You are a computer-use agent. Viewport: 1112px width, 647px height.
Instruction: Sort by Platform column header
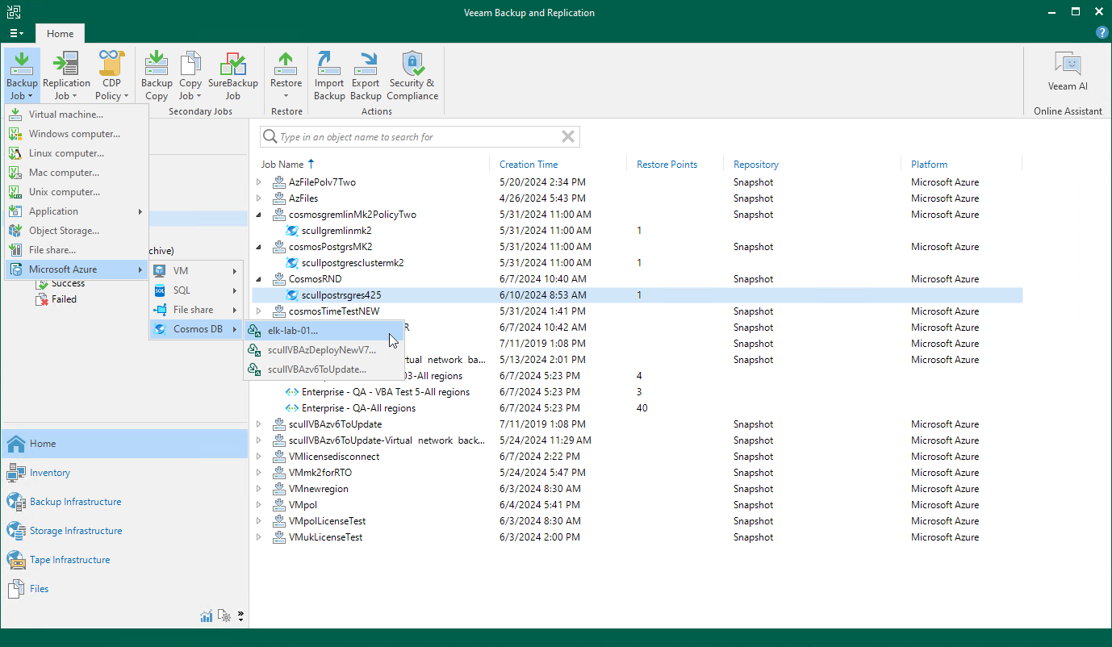[x=929, y=165]
